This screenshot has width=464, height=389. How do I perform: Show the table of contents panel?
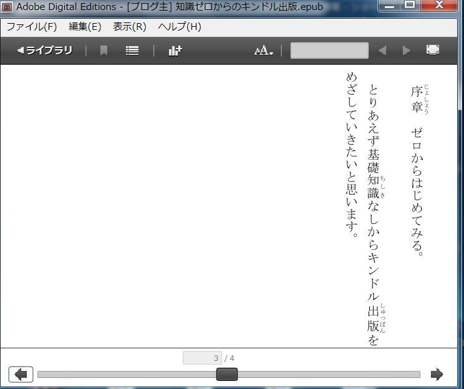132,50
